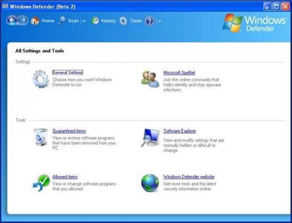Click the Home house icon

coord(35,21)
